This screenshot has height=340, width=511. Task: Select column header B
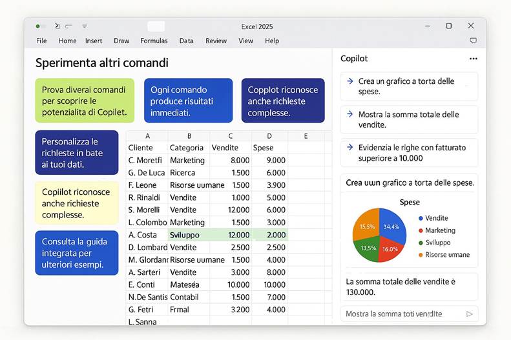click(x=189, y=136)
